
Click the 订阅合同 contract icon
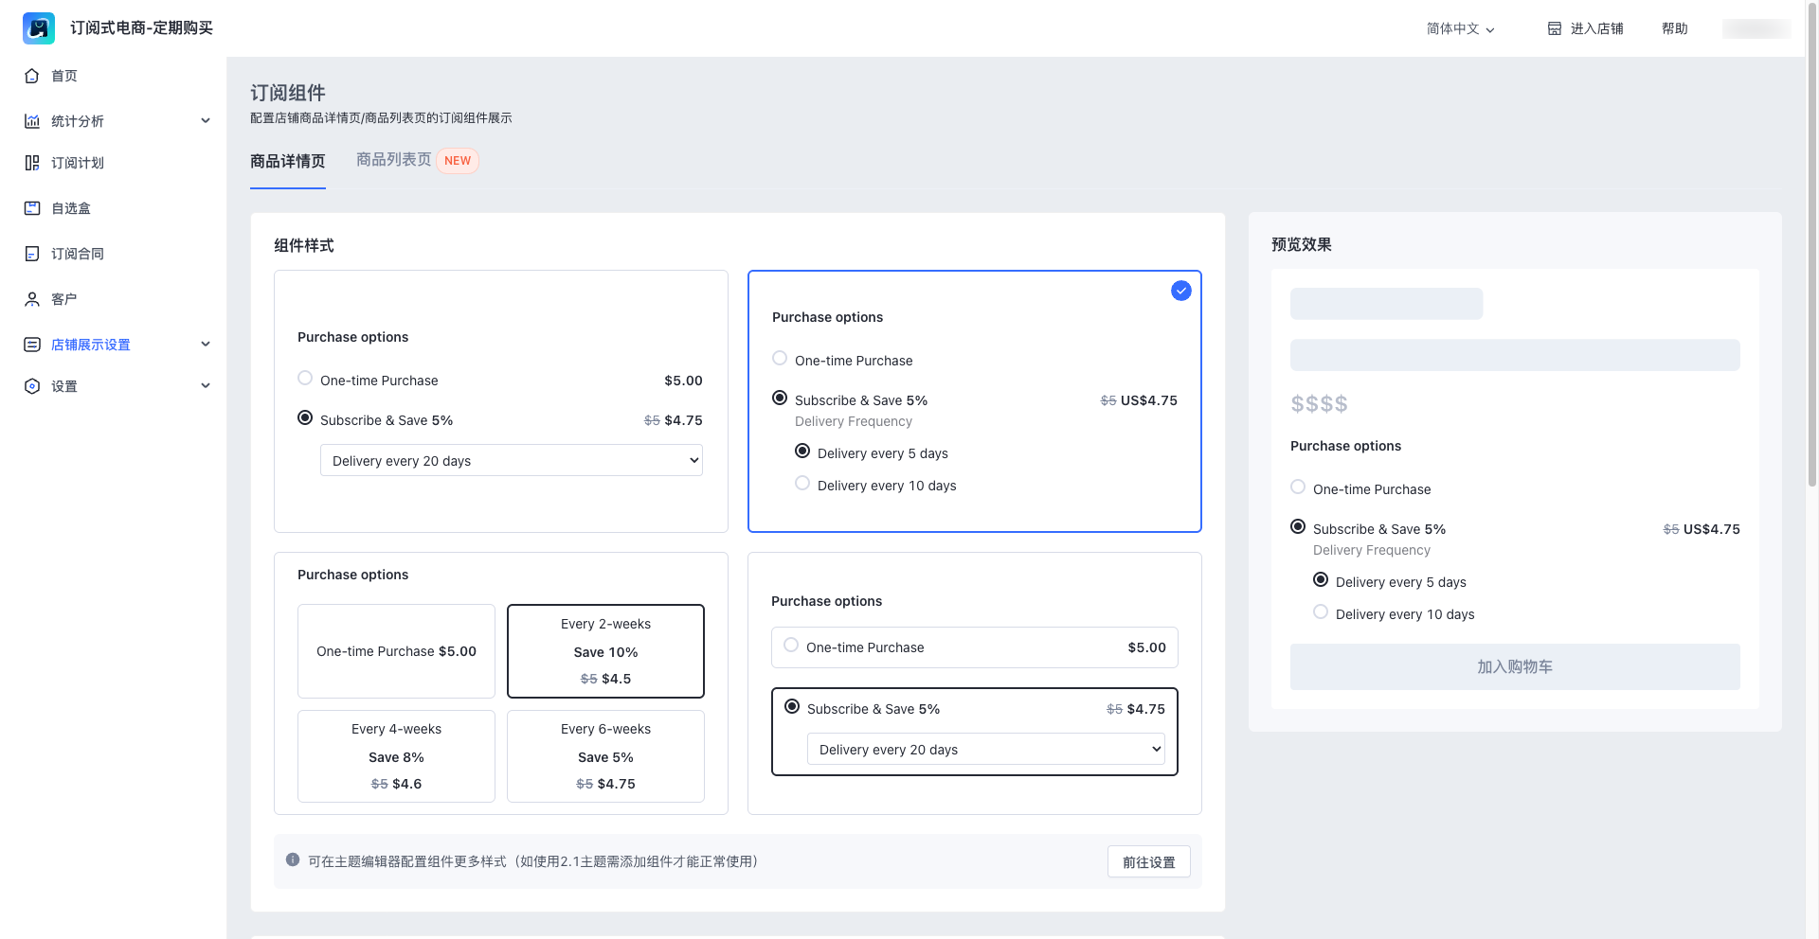click(32, 254)
